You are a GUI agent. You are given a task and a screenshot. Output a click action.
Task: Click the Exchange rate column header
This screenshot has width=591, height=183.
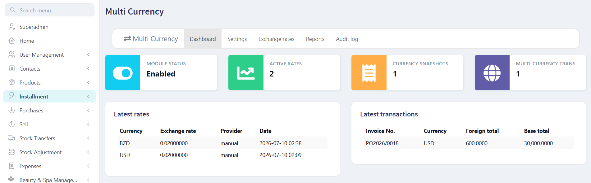point(178,131)
